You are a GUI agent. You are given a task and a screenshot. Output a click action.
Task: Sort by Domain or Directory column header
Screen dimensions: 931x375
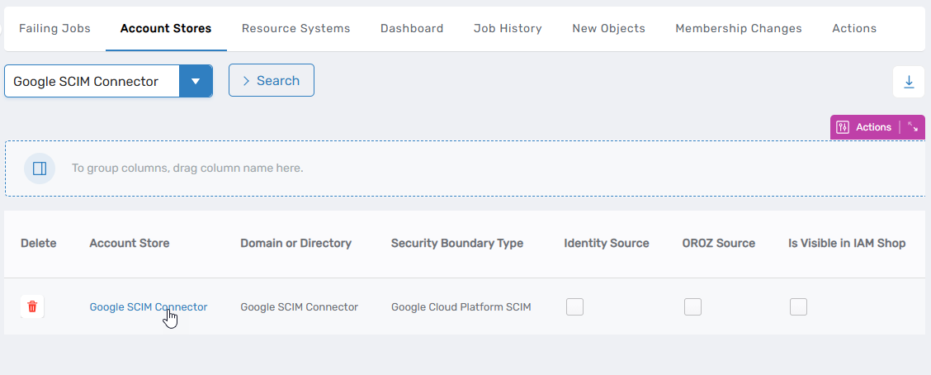click(295, 243)
